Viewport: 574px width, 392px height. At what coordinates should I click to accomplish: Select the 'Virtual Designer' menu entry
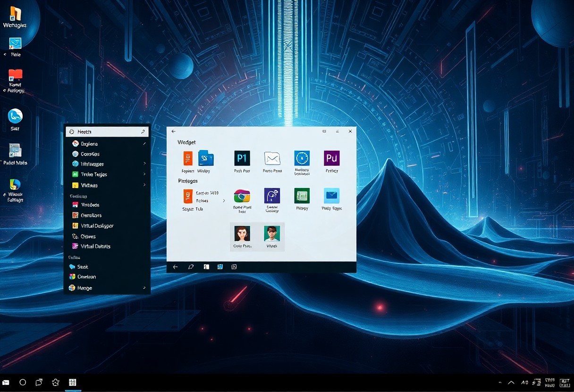coord(97,226)
